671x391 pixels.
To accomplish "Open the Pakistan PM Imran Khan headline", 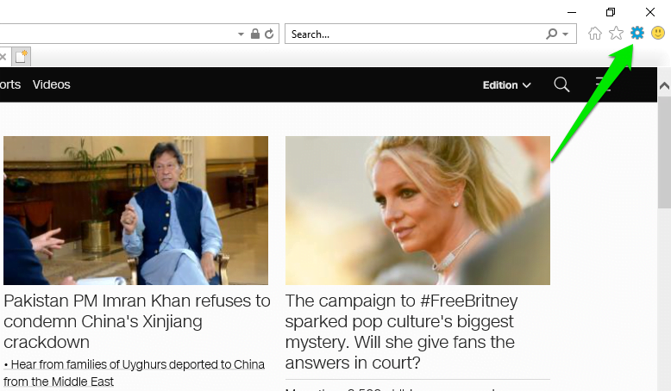I will tap(137, 321).
